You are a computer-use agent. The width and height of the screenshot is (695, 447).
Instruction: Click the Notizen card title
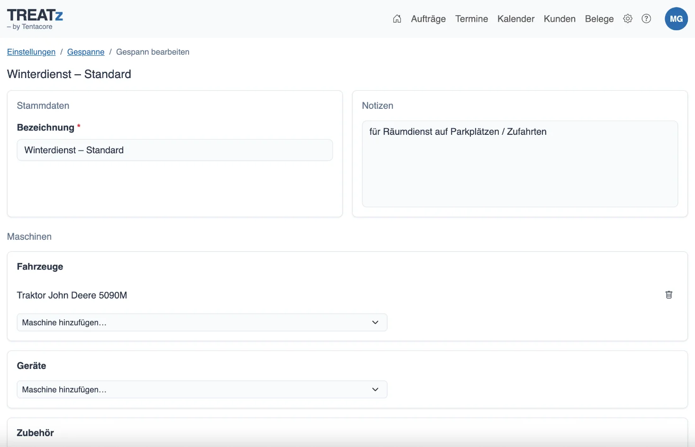pyautogui.click(x=378, y=105)
